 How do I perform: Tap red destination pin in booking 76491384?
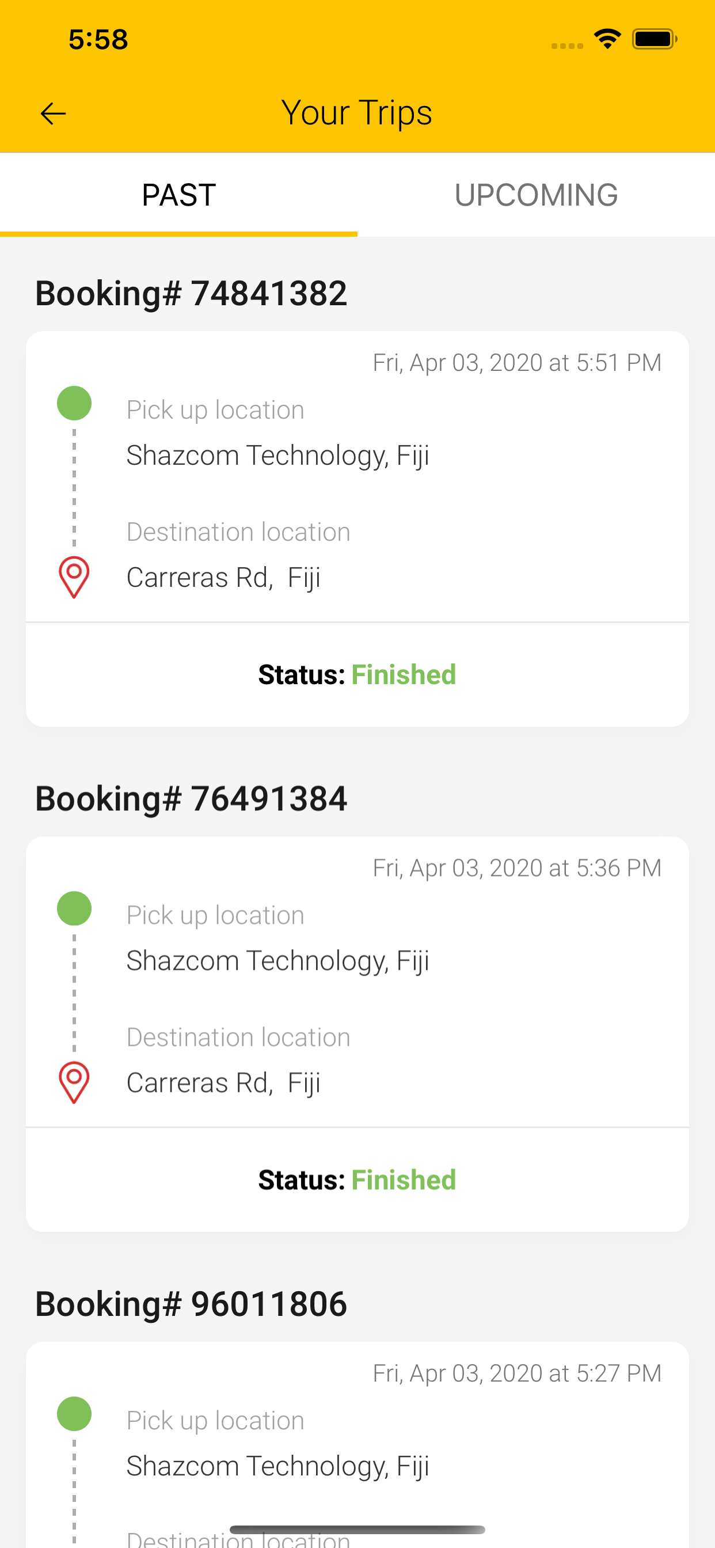tap(74, 1083)
